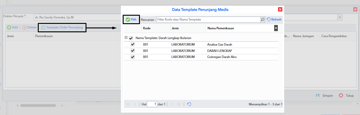Click the pagination bar refresh icon
This screenshot has height=115, width=360.
[x=189, y=104]
